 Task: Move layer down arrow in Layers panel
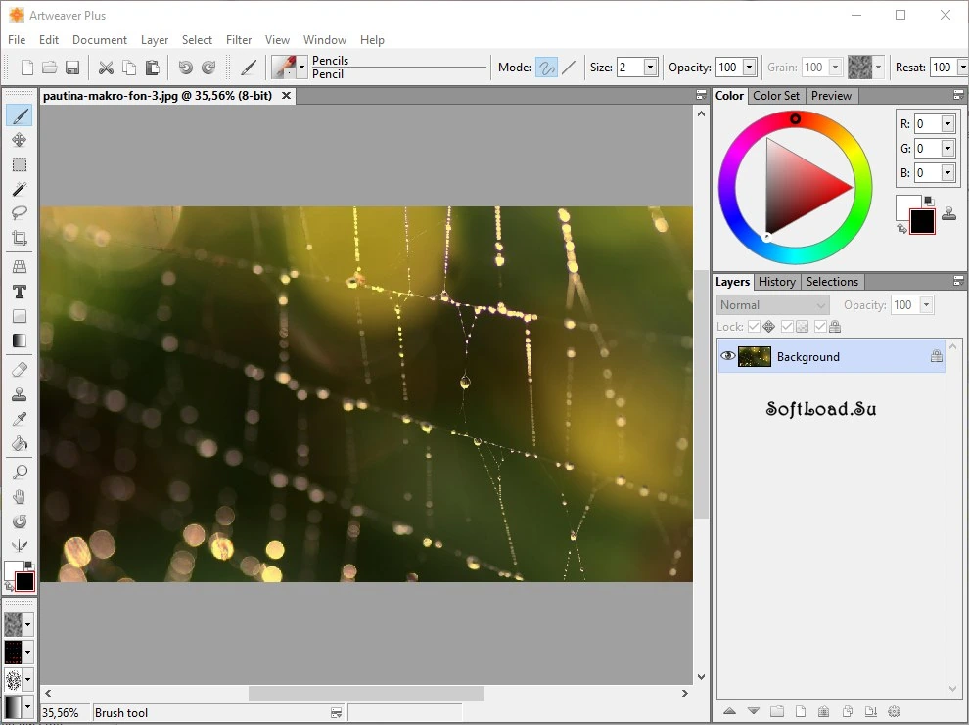753,711
